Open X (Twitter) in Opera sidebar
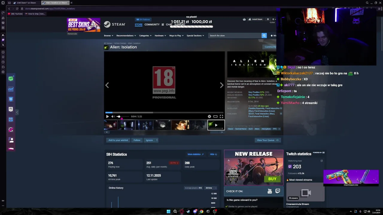The height and width of the screenshot is (215, 383). pos(3,45)
